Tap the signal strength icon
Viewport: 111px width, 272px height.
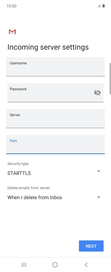click(99, 6)
